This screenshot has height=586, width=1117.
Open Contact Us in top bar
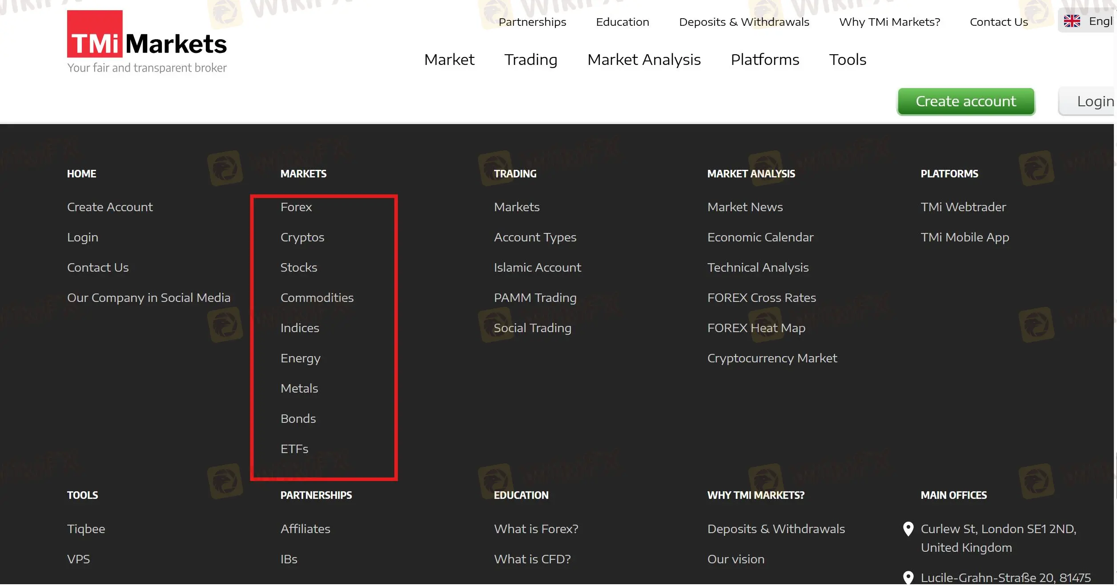point(999,22)
